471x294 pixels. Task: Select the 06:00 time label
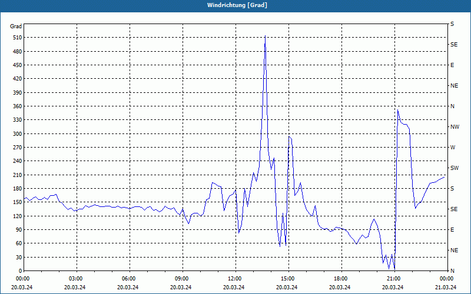coord(130,279)
